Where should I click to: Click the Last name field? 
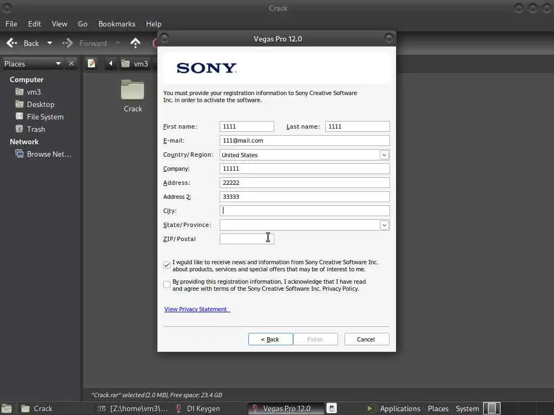pyautogui.click(x=357, y=126)
